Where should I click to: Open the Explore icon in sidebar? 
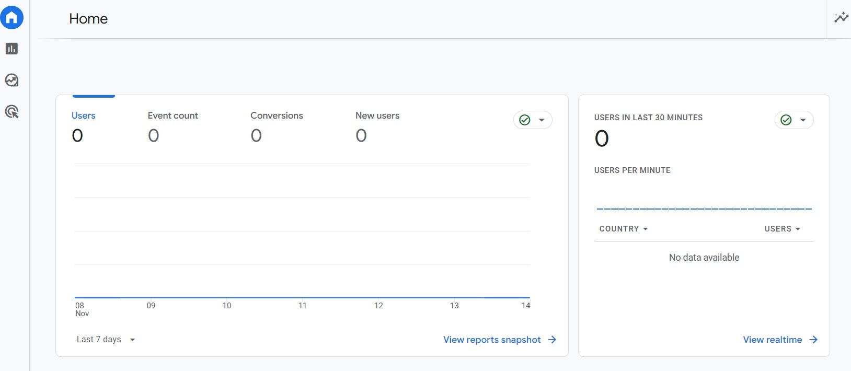click(x=11, y=80)
